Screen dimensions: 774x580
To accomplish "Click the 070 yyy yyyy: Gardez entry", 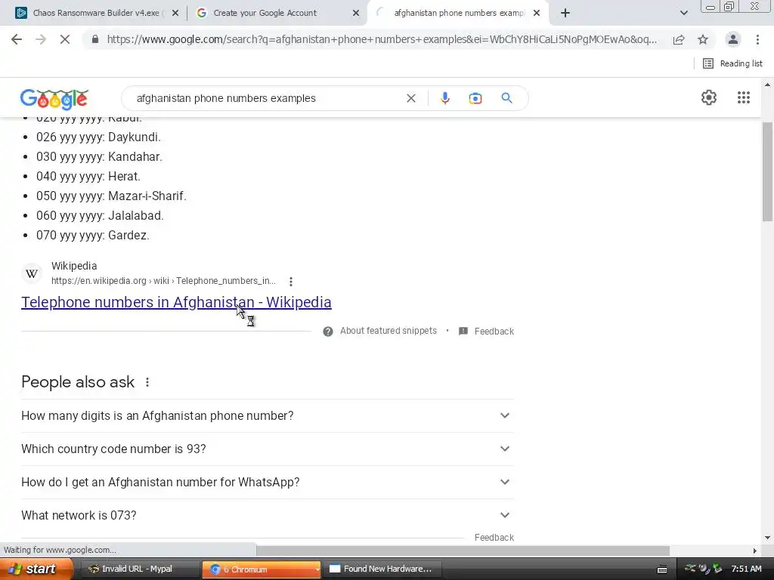I will (x=93, y=236).
